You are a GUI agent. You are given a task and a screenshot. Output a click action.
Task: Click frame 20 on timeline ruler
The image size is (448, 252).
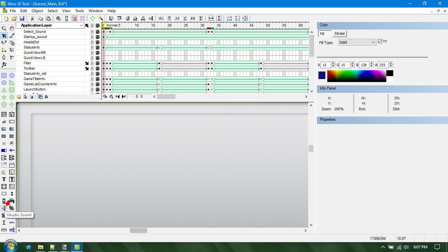[170, 25]
